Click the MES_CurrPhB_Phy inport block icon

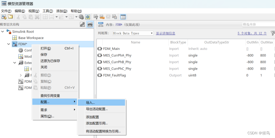pyautogui.click(x=100, y=62)
